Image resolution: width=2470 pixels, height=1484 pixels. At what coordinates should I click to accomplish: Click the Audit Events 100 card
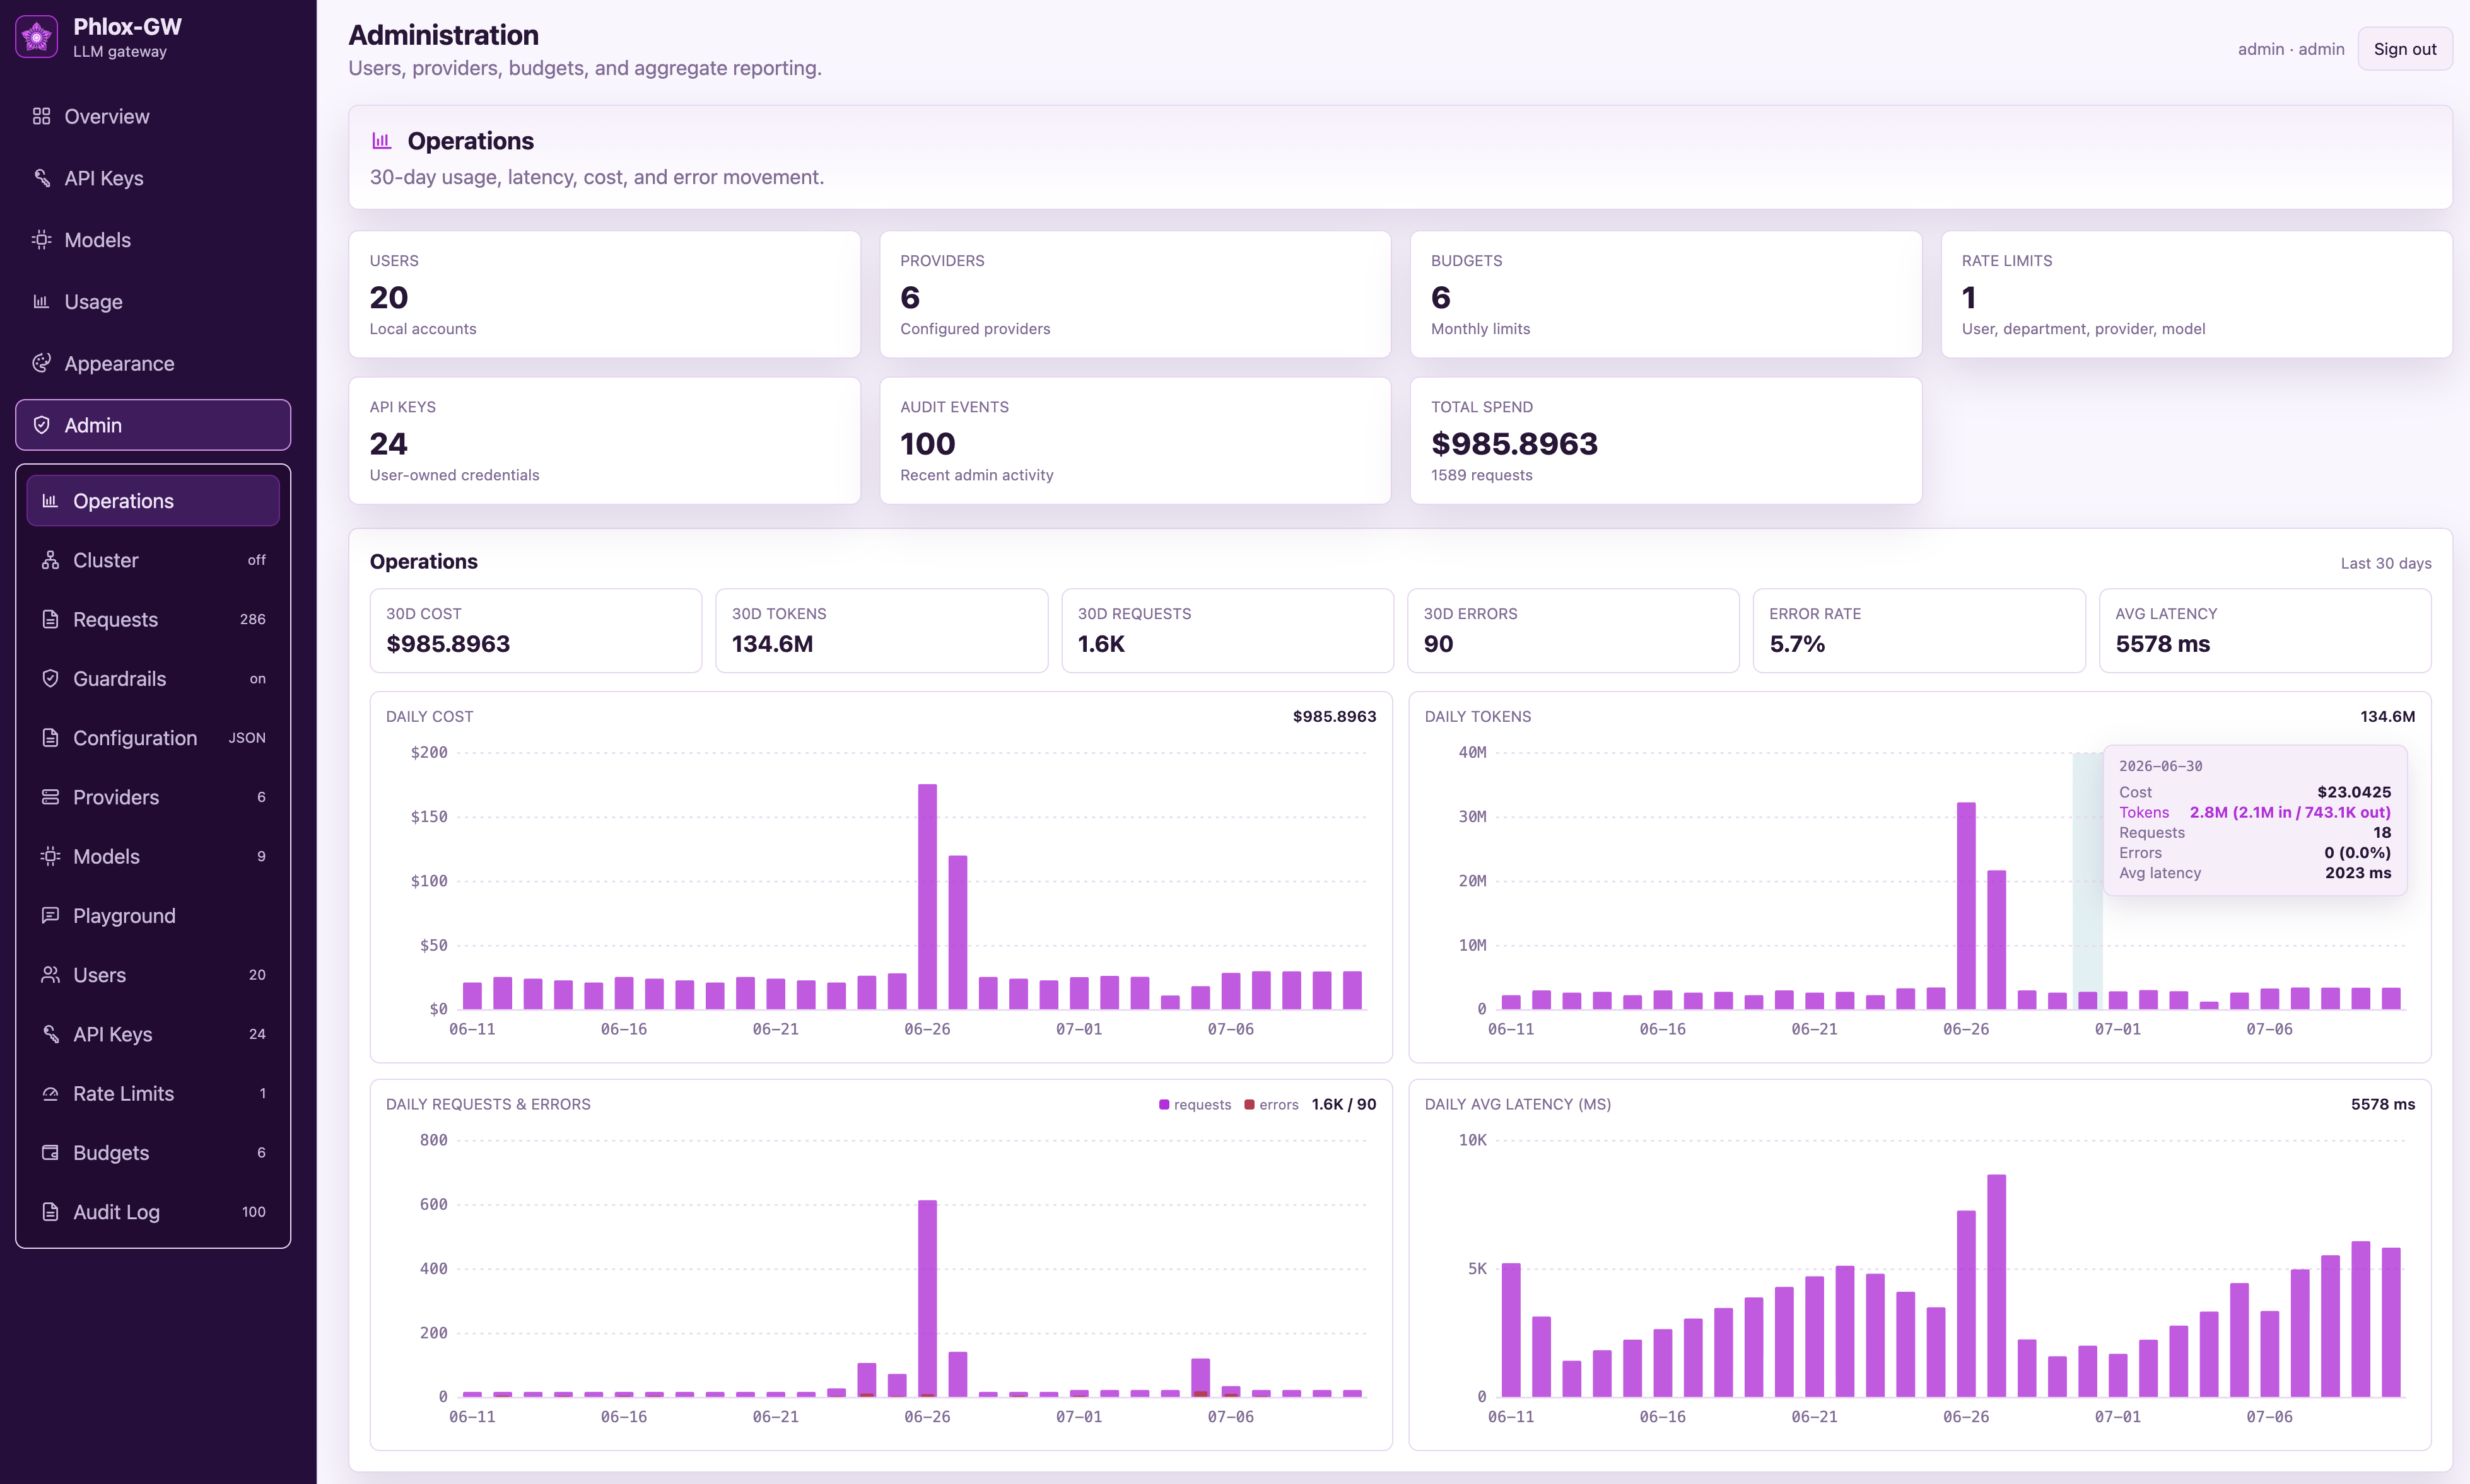click(x=1135, y=440)
